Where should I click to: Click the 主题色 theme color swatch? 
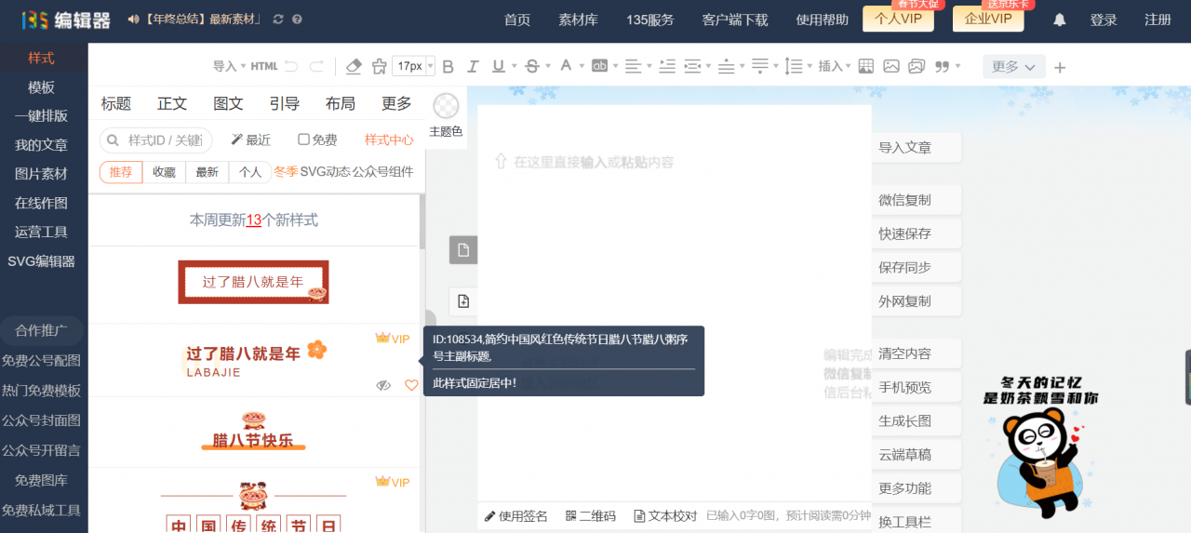coord(446,115)
